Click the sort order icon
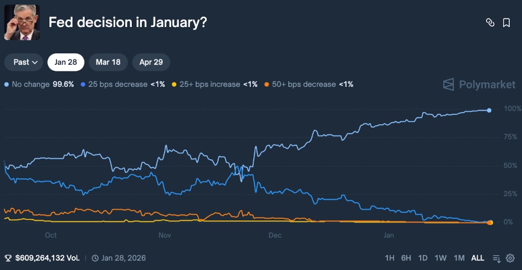This screenshot has height=270, width=522. (x=497, y=258)
